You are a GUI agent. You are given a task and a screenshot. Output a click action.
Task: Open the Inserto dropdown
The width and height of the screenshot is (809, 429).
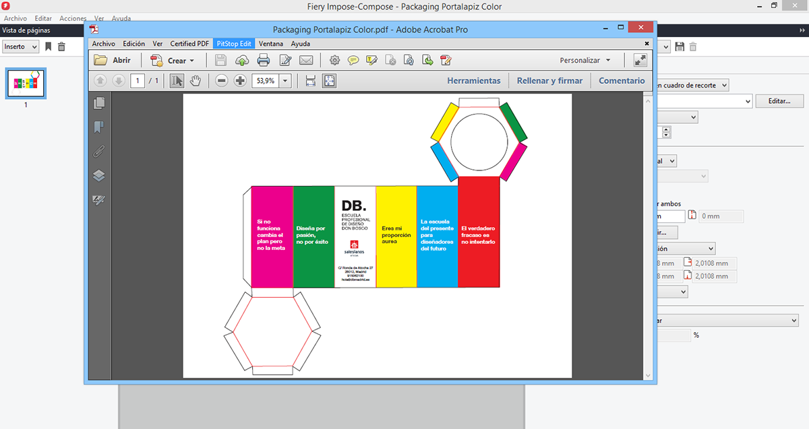point(20,46)
